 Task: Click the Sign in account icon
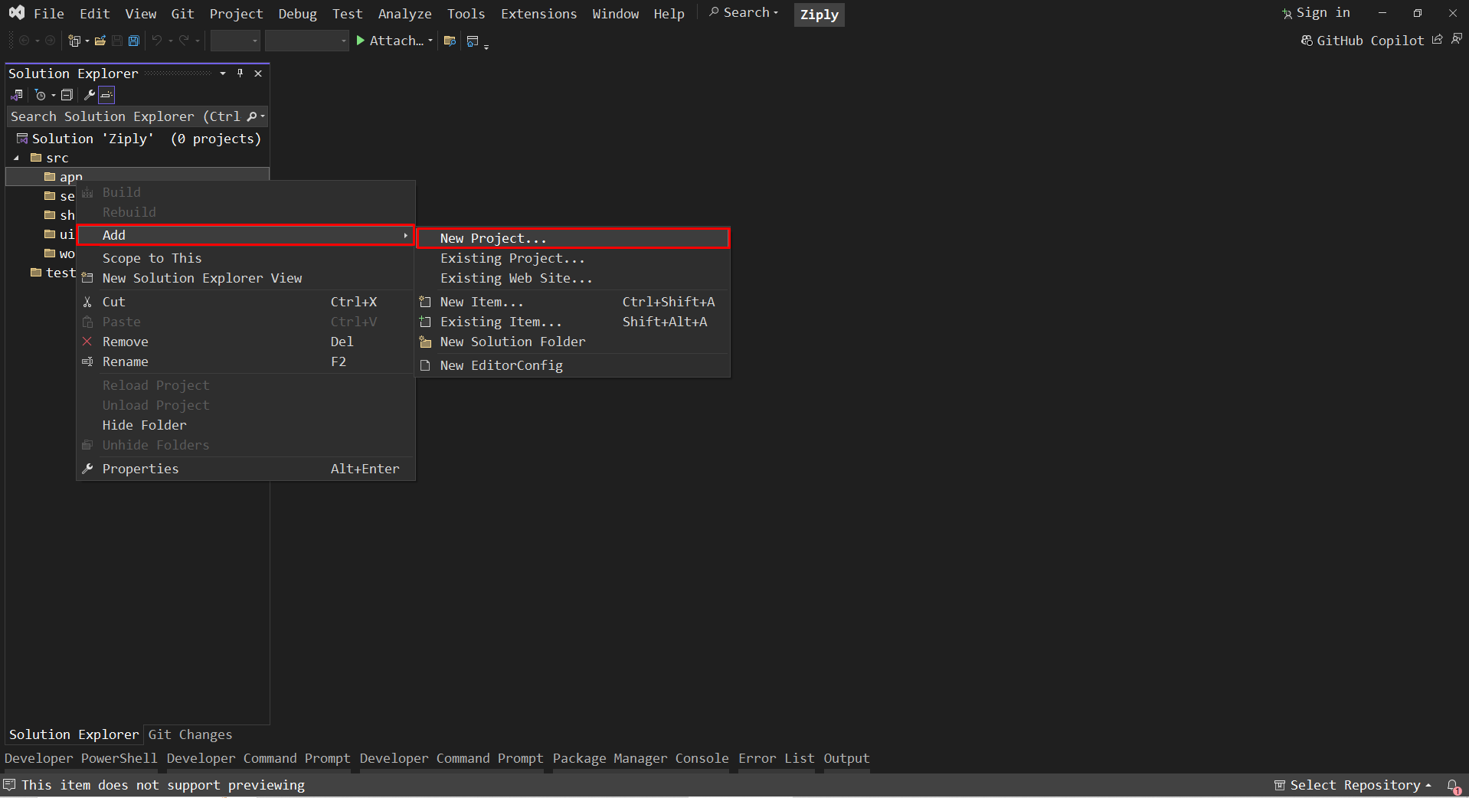pos(1287,13)
